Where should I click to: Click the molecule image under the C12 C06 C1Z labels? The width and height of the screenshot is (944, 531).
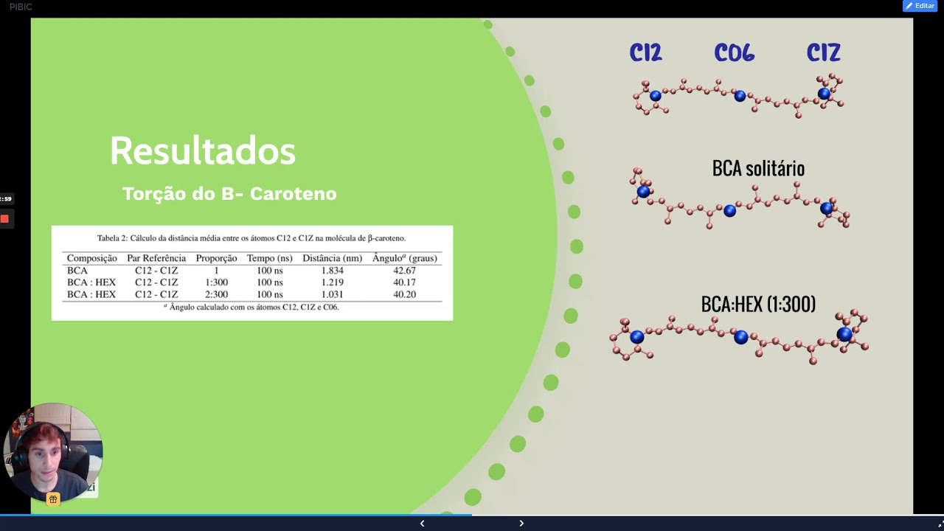click(738, 95)
